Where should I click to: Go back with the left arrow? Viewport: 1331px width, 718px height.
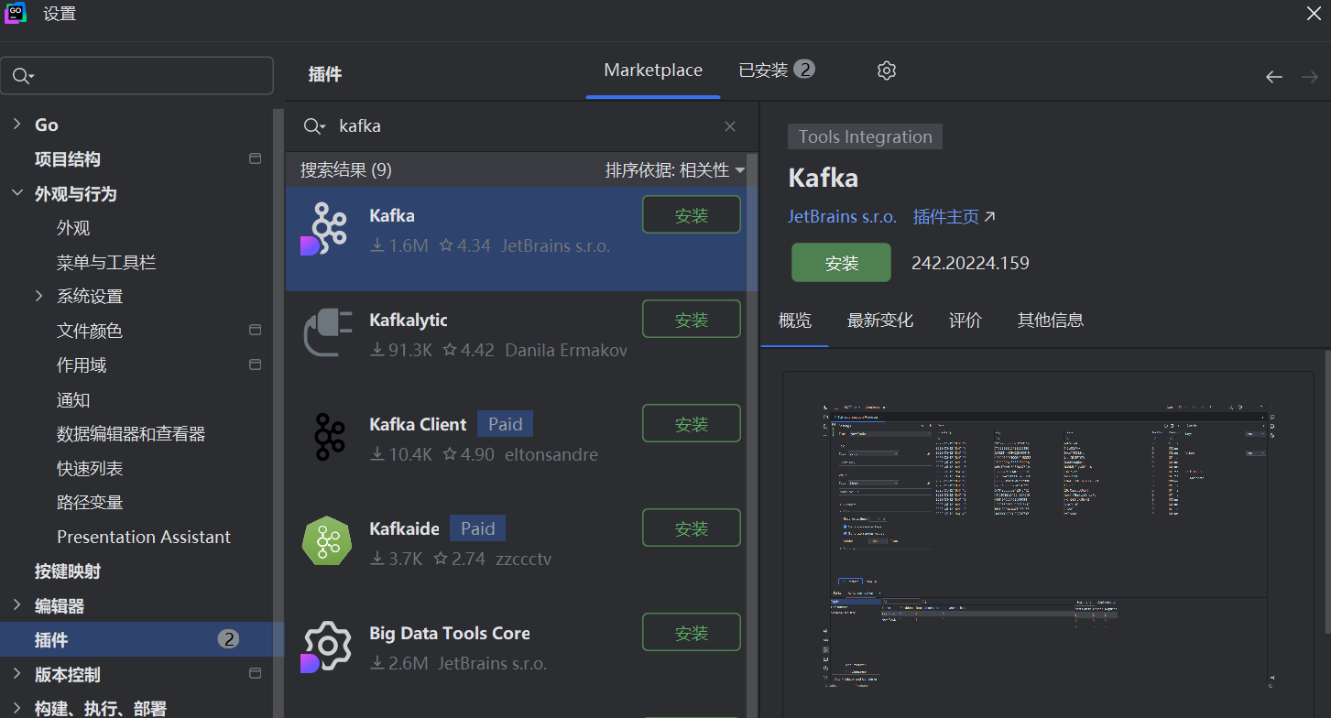click(1273, 77)
